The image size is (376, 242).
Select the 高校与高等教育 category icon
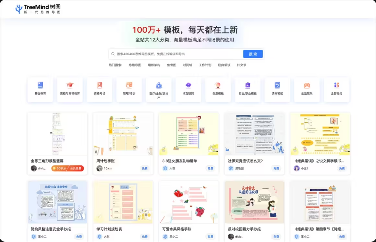click(x=70, y=90)
